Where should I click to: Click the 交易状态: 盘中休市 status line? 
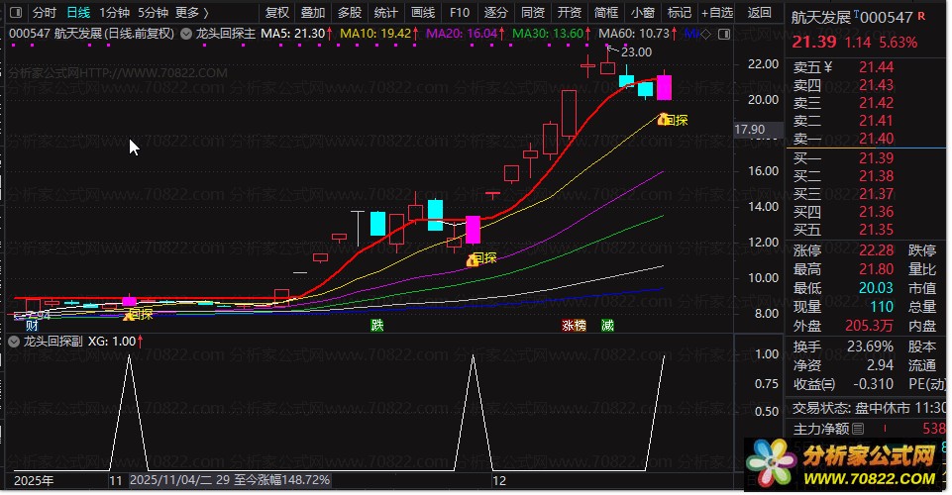(870, 408)
